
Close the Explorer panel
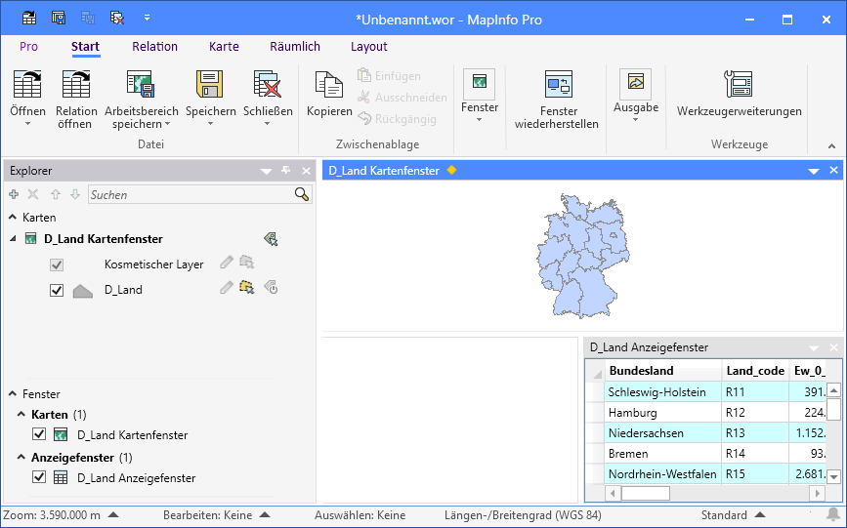coord(307,171)
